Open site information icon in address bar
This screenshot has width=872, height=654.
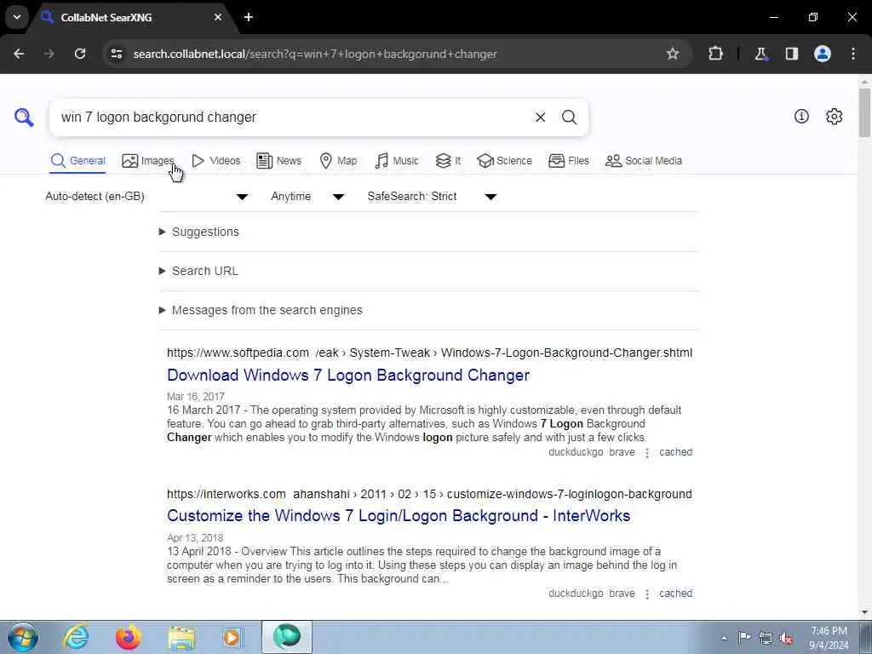116,54
